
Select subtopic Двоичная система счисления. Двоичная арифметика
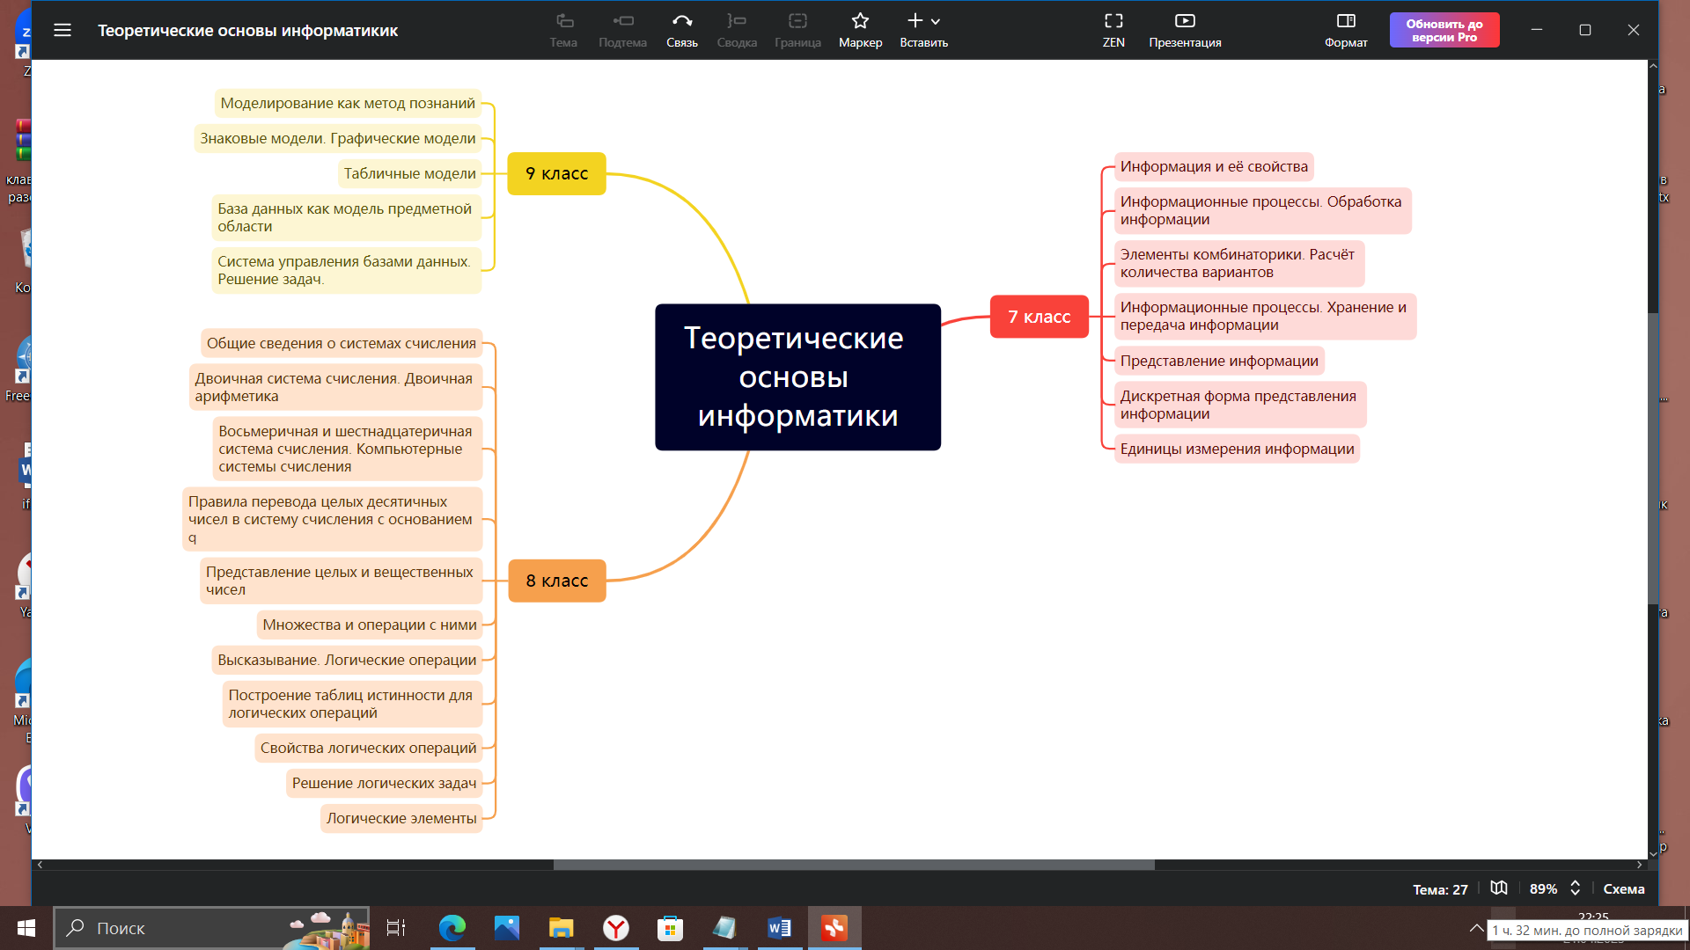click(x=335, y=387)
